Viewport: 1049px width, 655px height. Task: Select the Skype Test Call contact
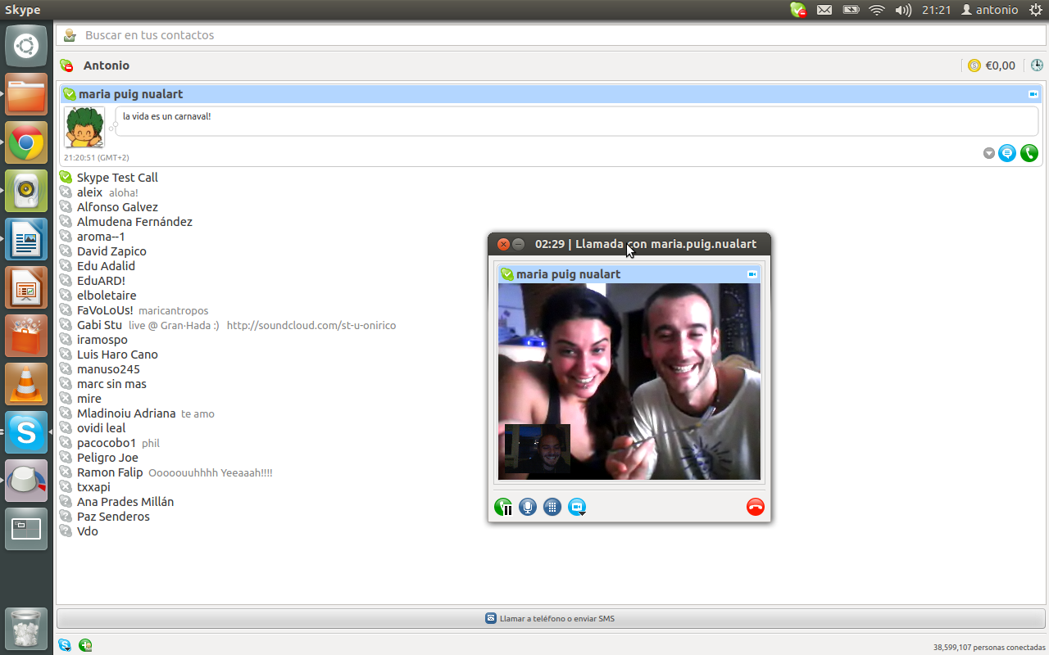[117, 178]
